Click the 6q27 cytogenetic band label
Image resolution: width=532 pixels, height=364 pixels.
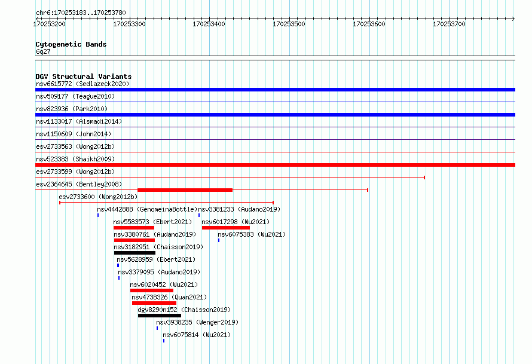point(43,51)
